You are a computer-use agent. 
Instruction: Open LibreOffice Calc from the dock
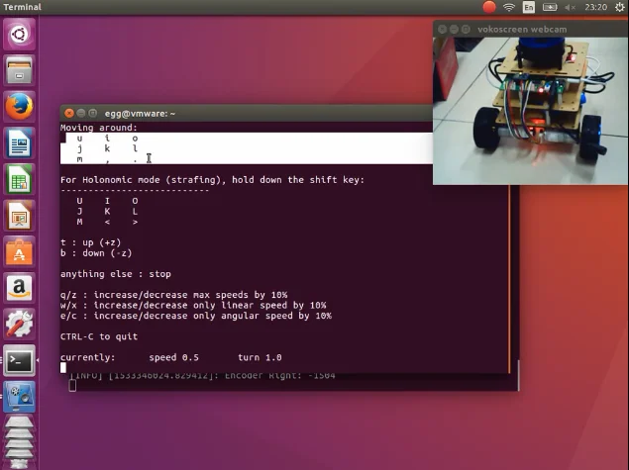[x=19, y=179]
